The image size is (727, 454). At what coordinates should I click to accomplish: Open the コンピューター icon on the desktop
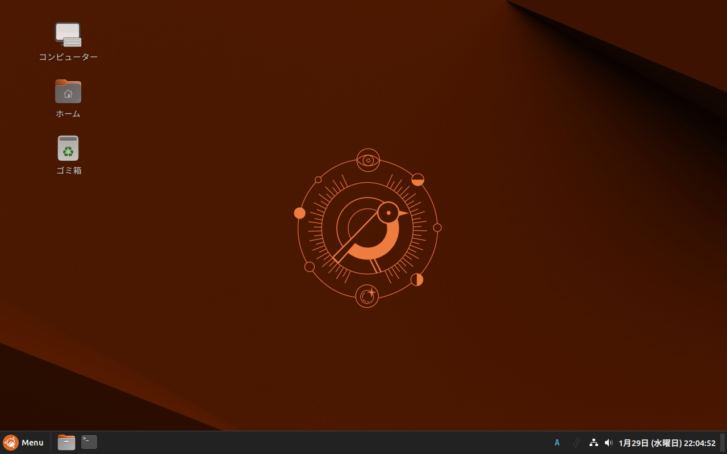click(x=68, y=35)
